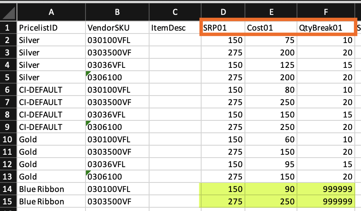
Task: Select row 1 header
Action: tap(8, 28)
